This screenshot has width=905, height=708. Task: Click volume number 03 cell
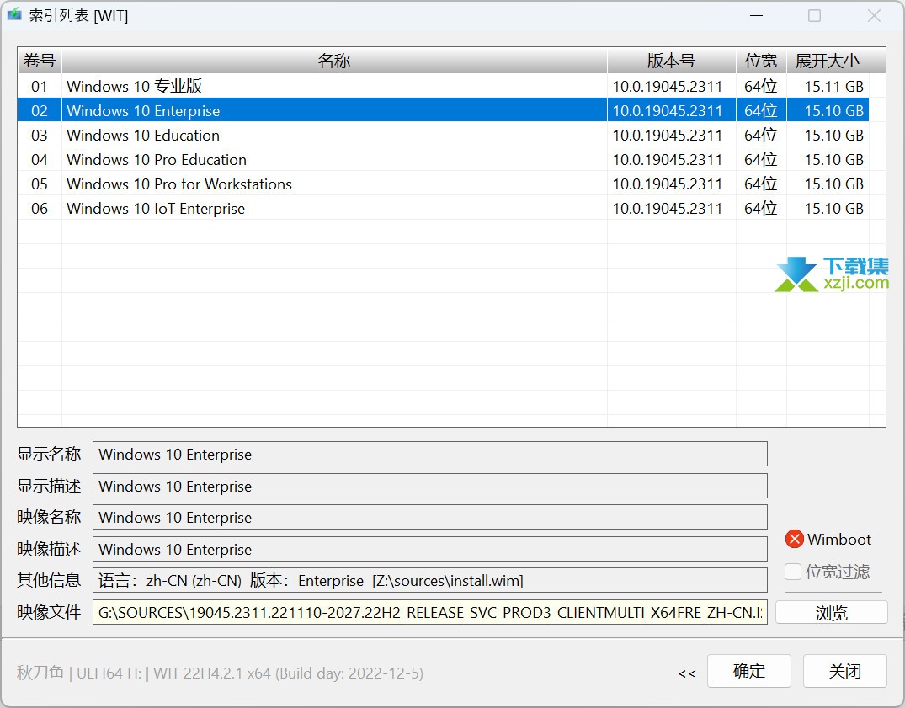40,135
